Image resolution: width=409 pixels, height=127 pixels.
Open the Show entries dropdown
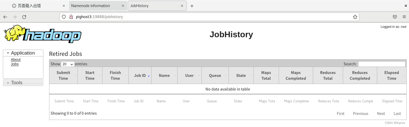68,64
